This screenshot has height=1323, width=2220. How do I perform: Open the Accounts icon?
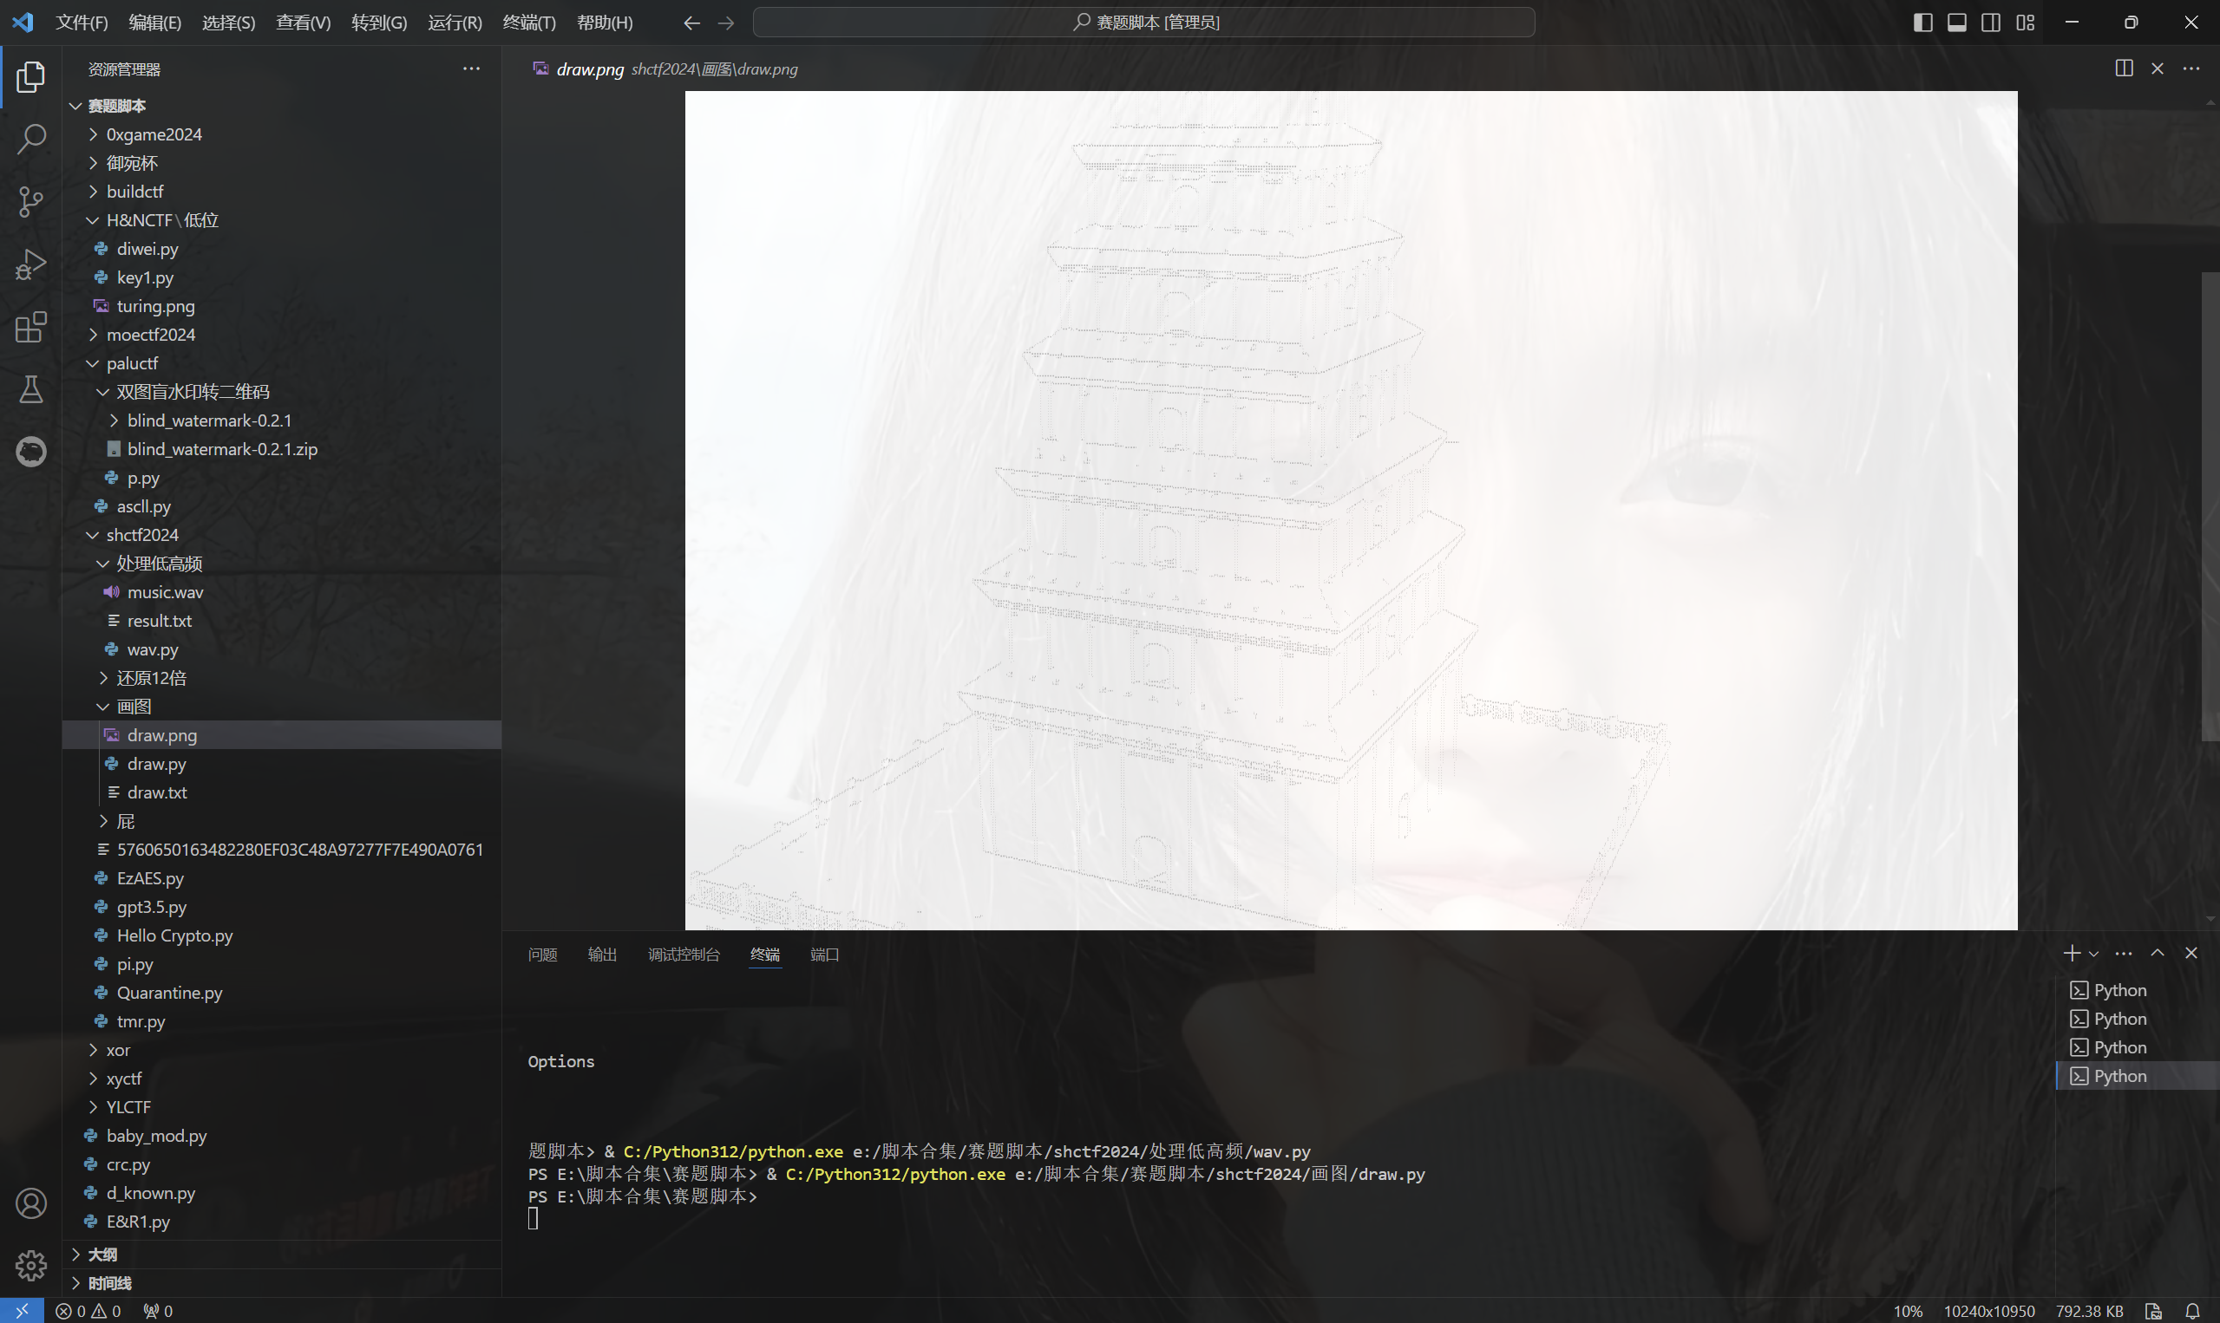coord(30,1203)
